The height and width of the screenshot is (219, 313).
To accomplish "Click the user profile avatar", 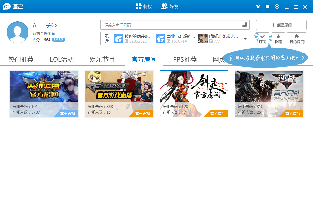I will (18, 32).
